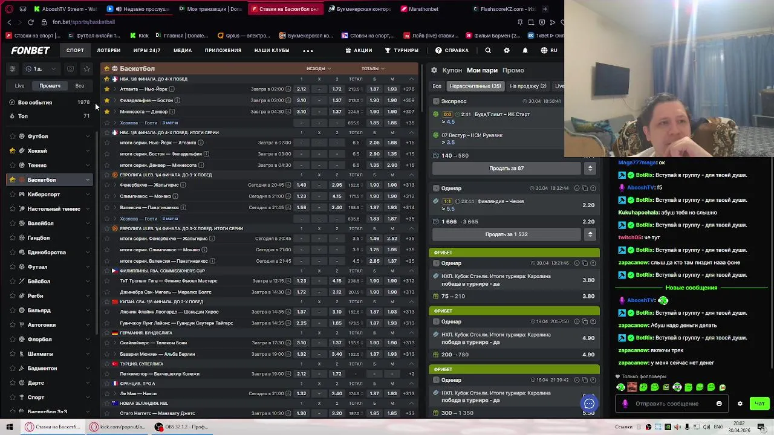Open the coupon panel settings gear
Screen dimensions: 774x435
coord(434,70)
